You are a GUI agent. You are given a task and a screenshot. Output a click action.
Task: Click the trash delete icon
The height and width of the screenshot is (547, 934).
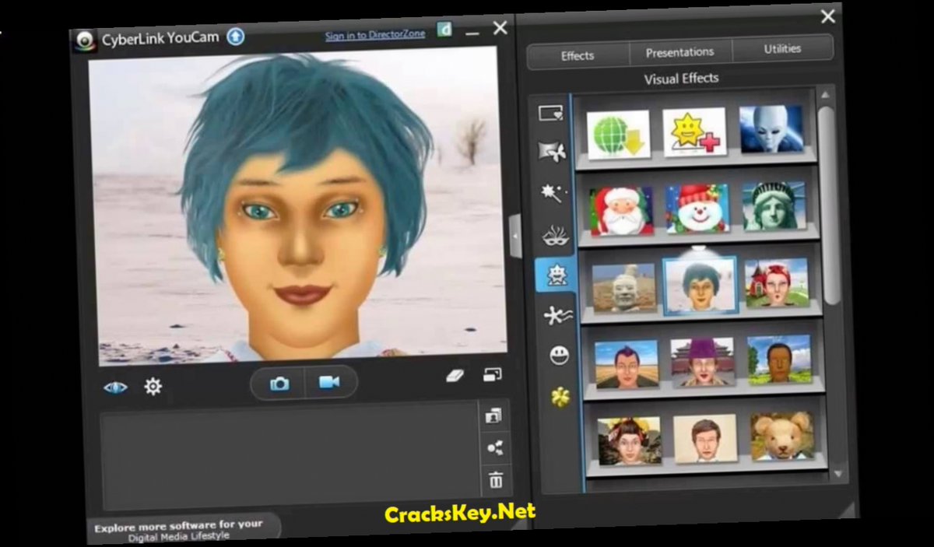pyautogui.click(x=496, y=480)
